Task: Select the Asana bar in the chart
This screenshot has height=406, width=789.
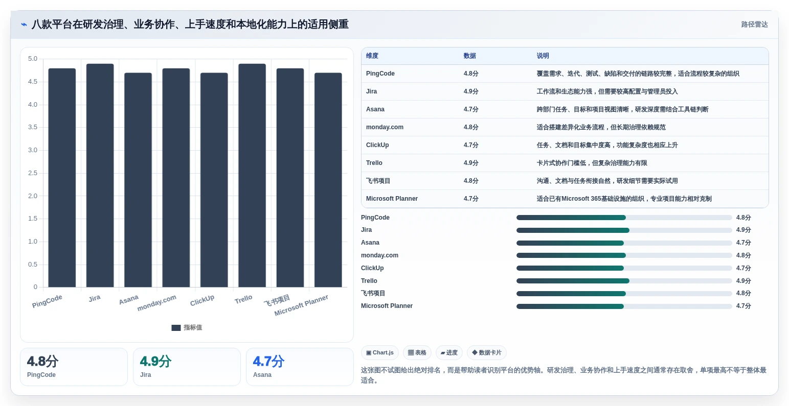Action: (x=138, y=180)
